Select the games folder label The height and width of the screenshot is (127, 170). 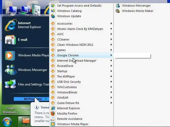coord(61,50)
